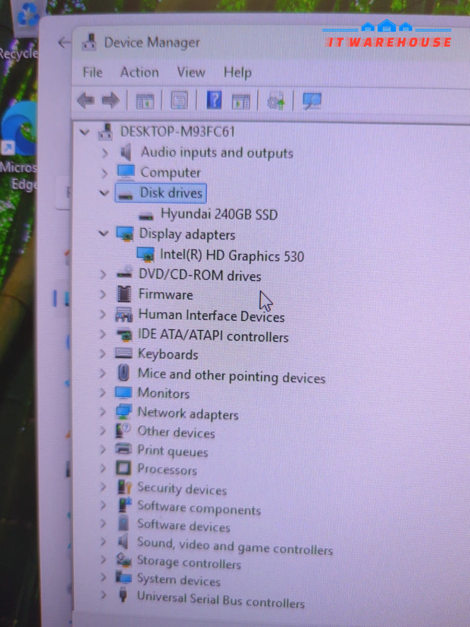
Task: Select the Hyundai 240GB SSD device
Action: point(219,214)
